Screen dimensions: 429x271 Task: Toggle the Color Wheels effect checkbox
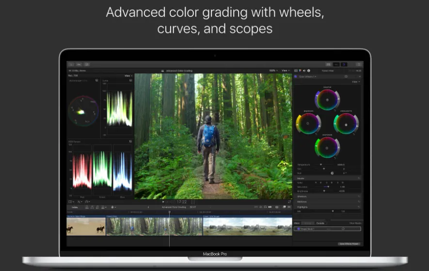tap(296, 77)
